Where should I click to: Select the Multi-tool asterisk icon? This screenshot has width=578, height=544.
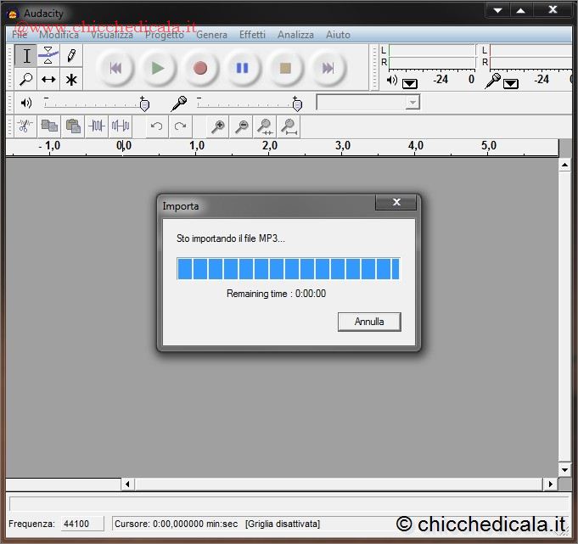tap(71, 80)
